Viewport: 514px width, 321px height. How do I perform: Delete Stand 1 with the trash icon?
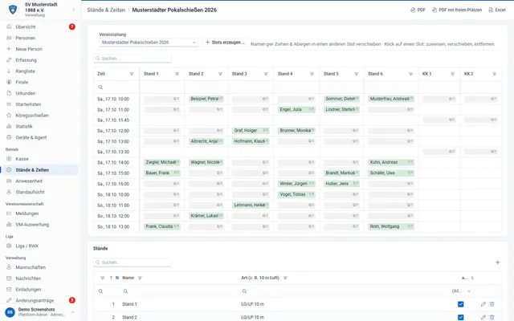[492, 304]
